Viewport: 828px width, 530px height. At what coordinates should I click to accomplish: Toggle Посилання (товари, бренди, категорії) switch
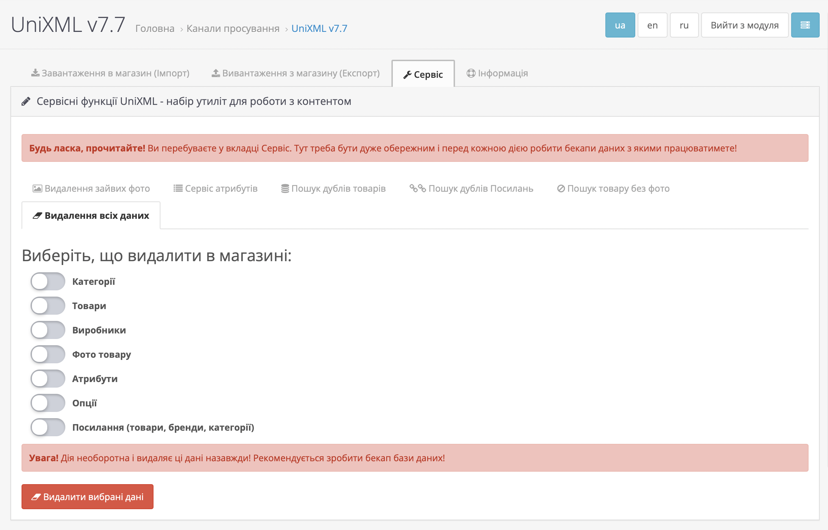(x=48, y=427)
